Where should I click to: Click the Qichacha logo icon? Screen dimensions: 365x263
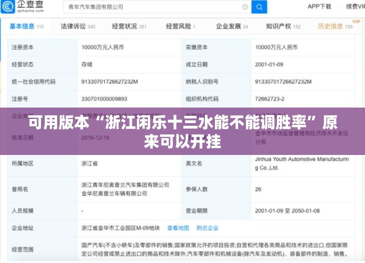tap(8, 7)
